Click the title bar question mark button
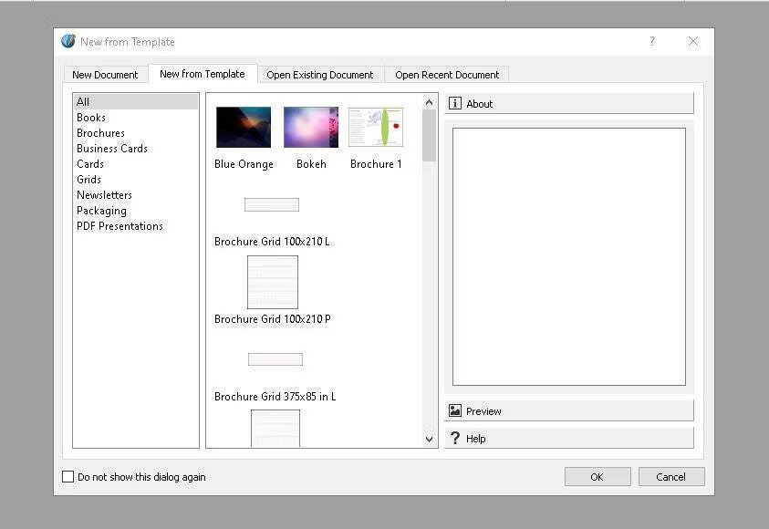769x529 pixels. [x=652, y=41]
